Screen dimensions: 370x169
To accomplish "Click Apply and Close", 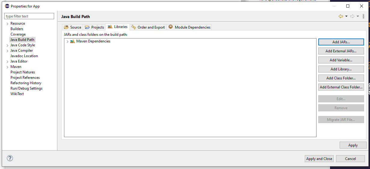I will 319,159.
